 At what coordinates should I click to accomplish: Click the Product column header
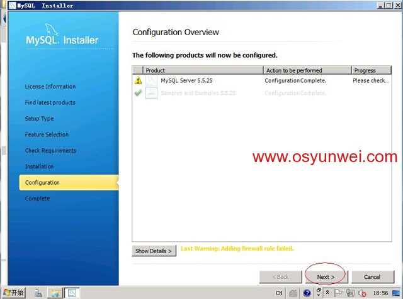201,70
